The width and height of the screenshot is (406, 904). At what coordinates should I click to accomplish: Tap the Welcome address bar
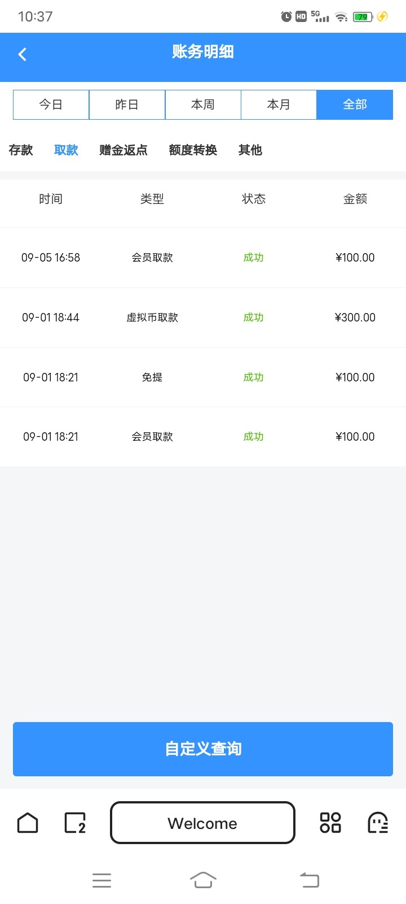pyautogui.click(x=202, y=823)
